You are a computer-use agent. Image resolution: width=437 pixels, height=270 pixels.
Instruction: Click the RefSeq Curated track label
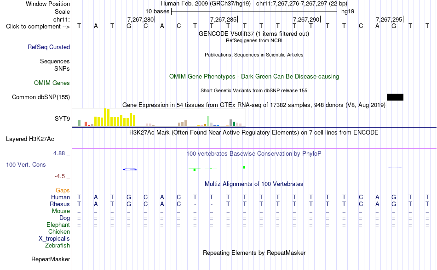(x=49, y=47)
